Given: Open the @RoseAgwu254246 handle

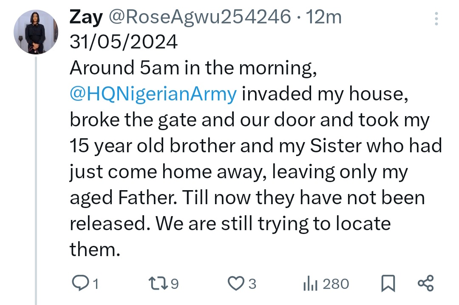Looking at the screenshot, I should [x=200, y=17].
